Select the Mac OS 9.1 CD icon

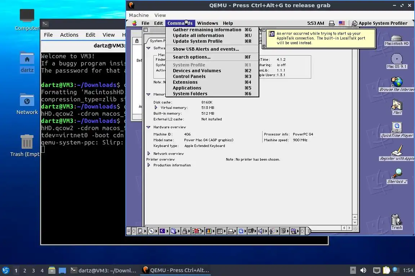397,61
